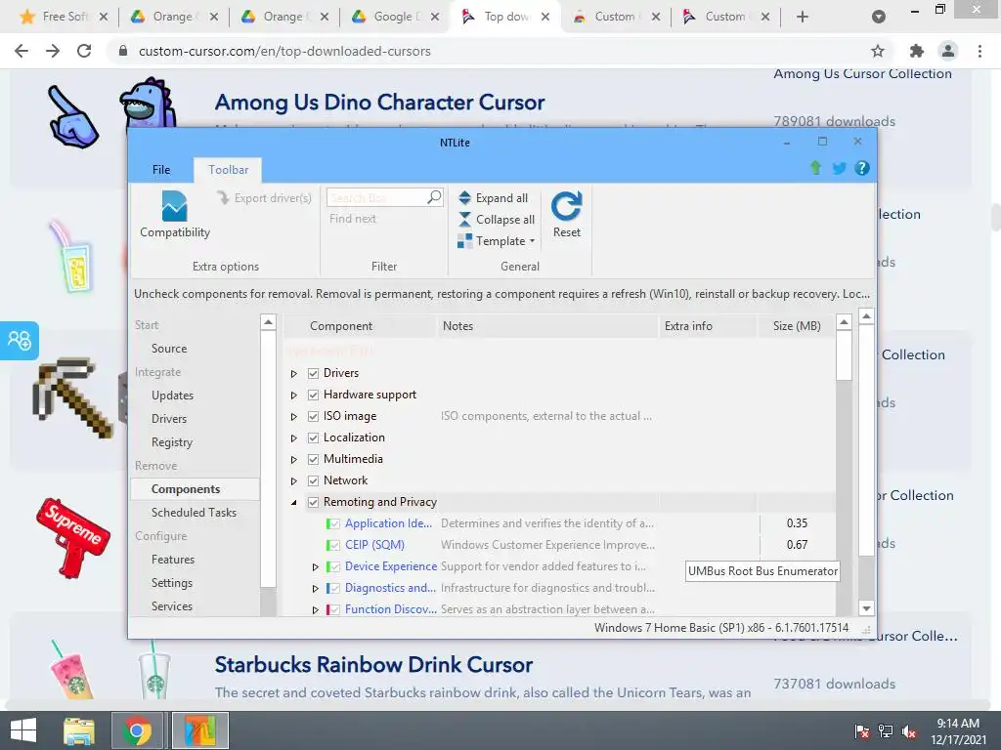
Task: Click the search magnifier icon in Filter
Action: point(434,197)
